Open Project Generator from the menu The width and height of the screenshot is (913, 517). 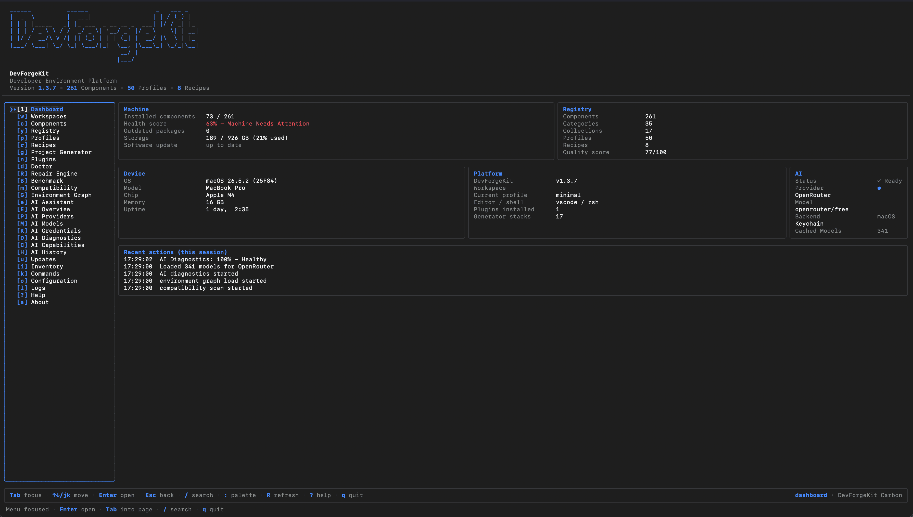tap(54, 152)
